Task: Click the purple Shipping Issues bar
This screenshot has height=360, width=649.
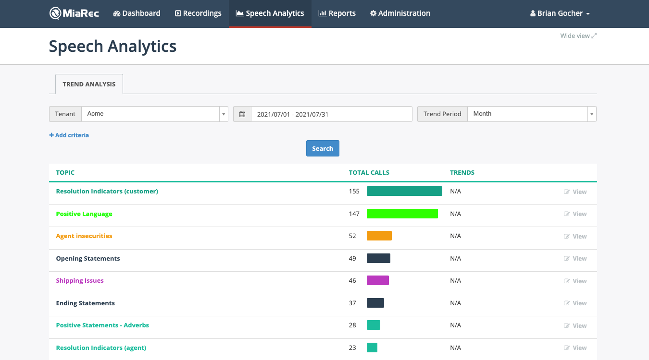Action: [378, 280]
